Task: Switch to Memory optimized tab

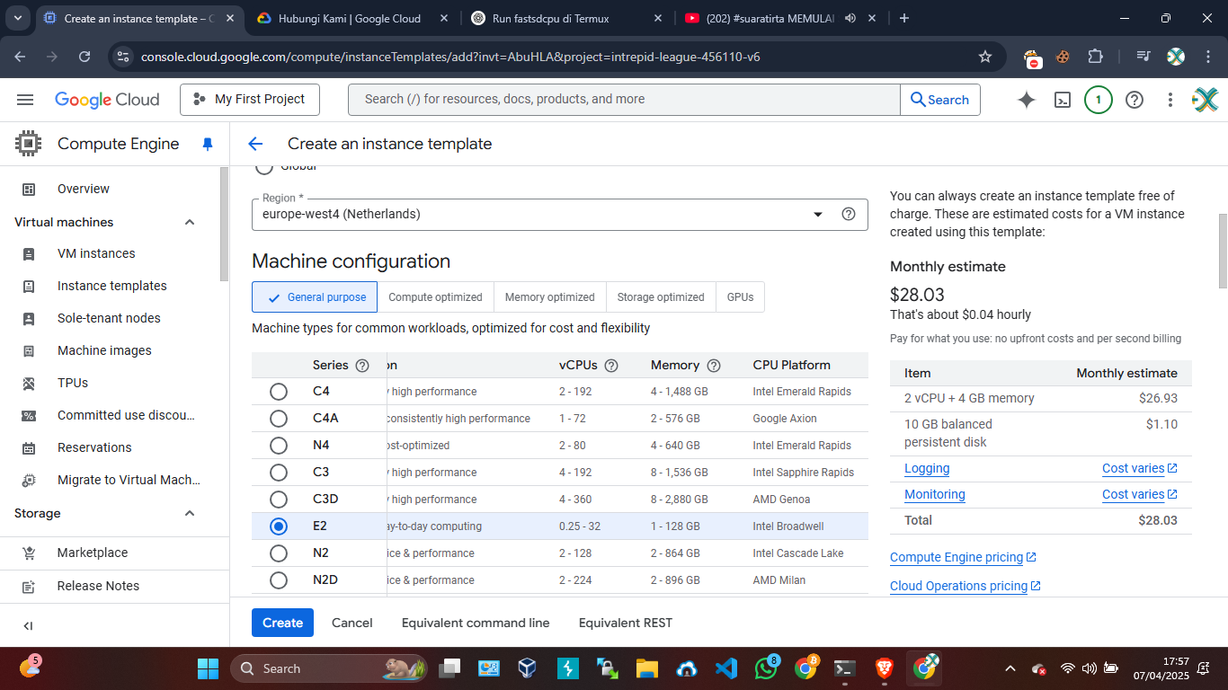Action: point(549,297)
